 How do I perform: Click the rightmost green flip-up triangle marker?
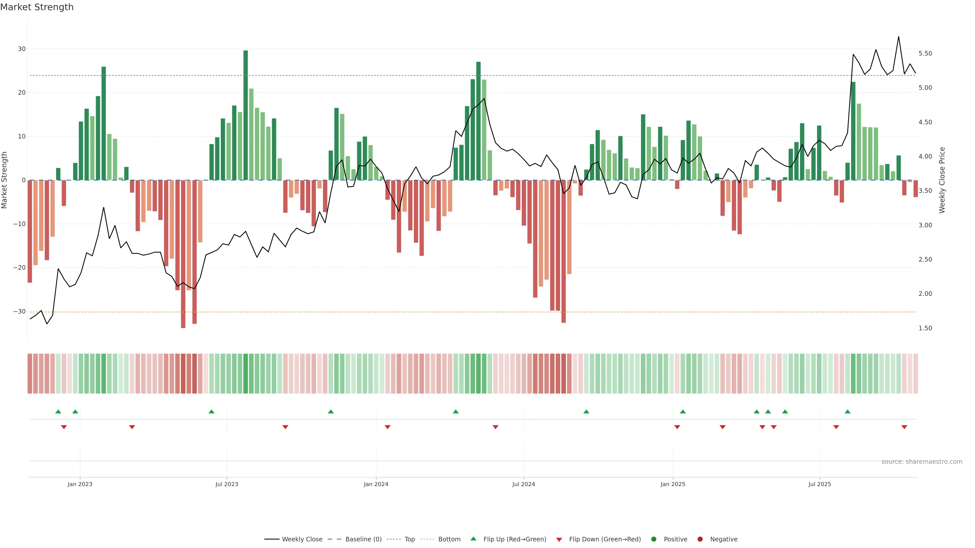848,412
